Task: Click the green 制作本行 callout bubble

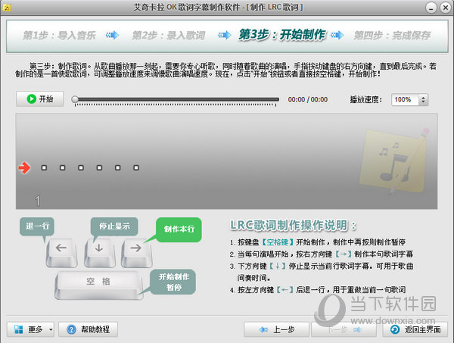Action: [179, 229]
